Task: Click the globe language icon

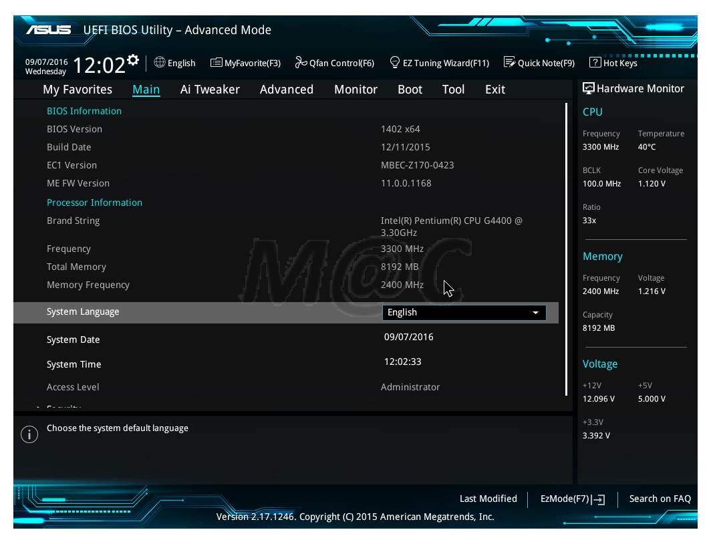Action: (x=160, y=62)
